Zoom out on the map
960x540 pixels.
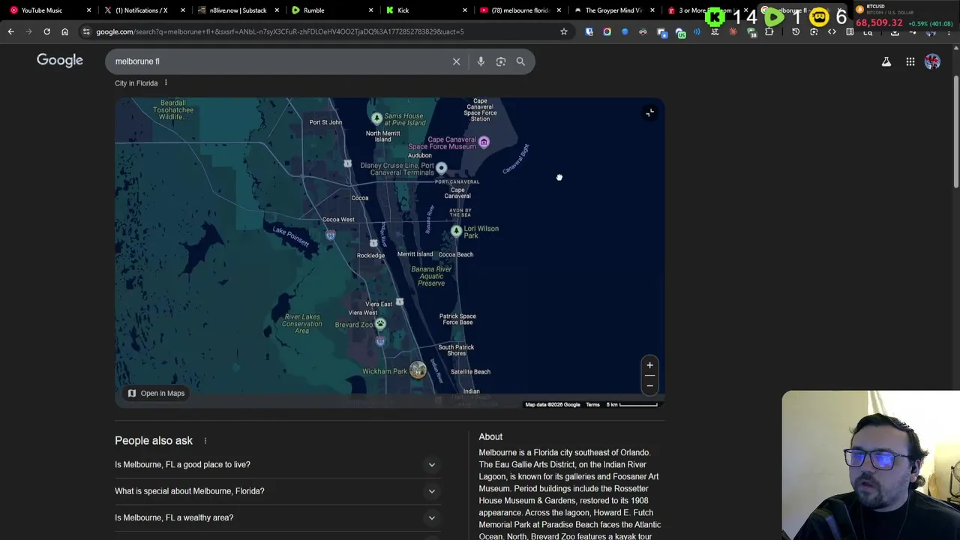[x=649, y=385]
